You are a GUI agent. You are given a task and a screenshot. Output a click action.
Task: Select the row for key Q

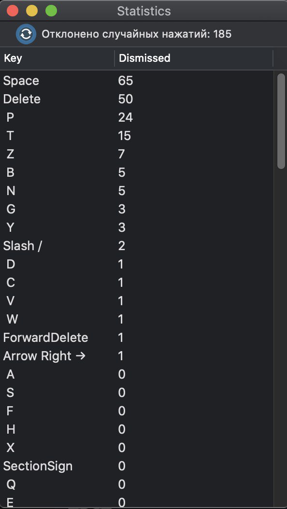coord(137,485)
